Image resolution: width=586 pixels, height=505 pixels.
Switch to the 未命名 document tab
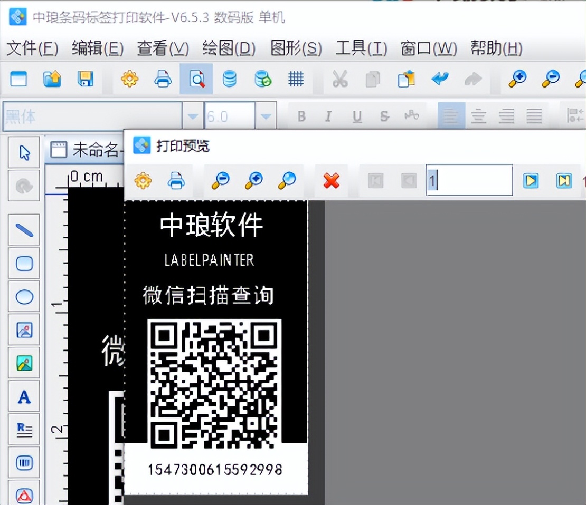tap(85, 150)
